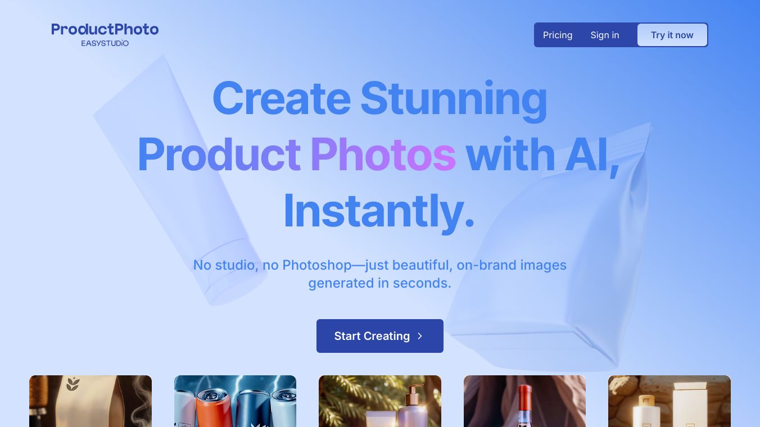This screenshot has width=760, height=427.
Task: Click the Try it now button
Action: (x=672, y=35)
